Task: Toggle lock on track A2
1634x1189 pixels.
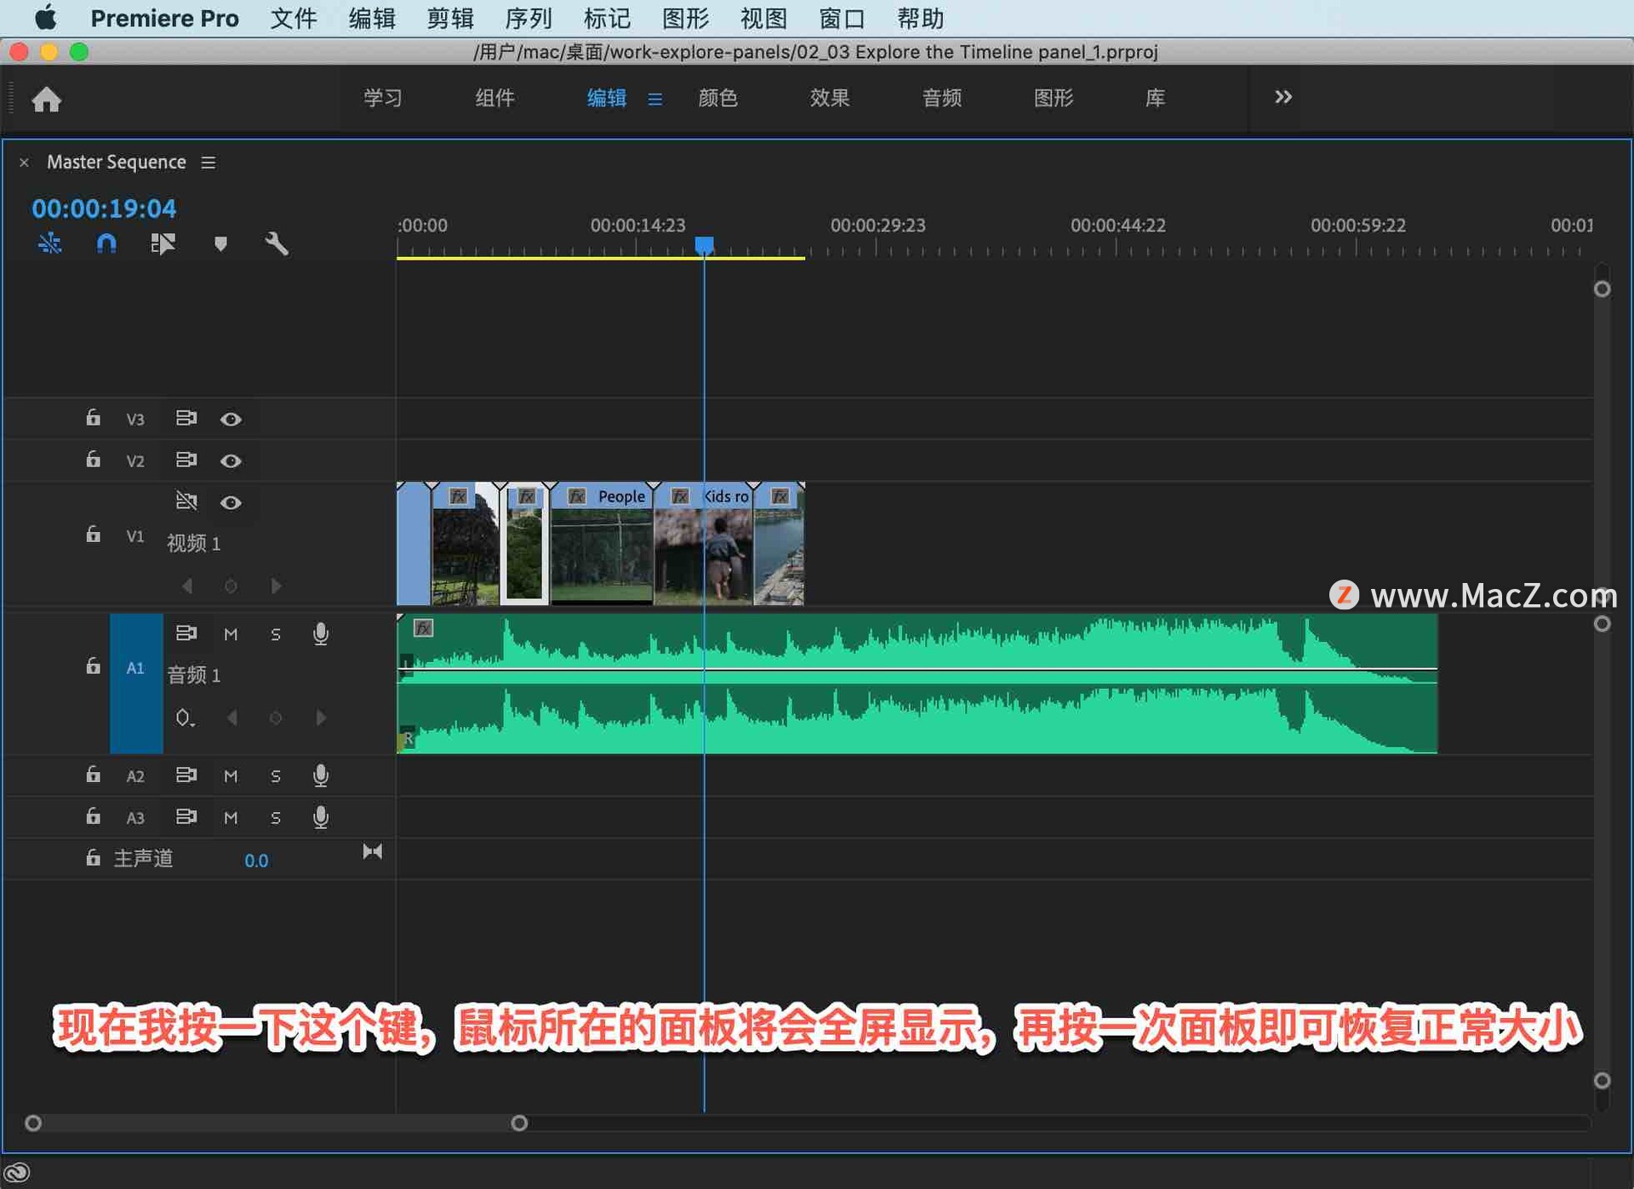Action: click(x=93, y=774)
